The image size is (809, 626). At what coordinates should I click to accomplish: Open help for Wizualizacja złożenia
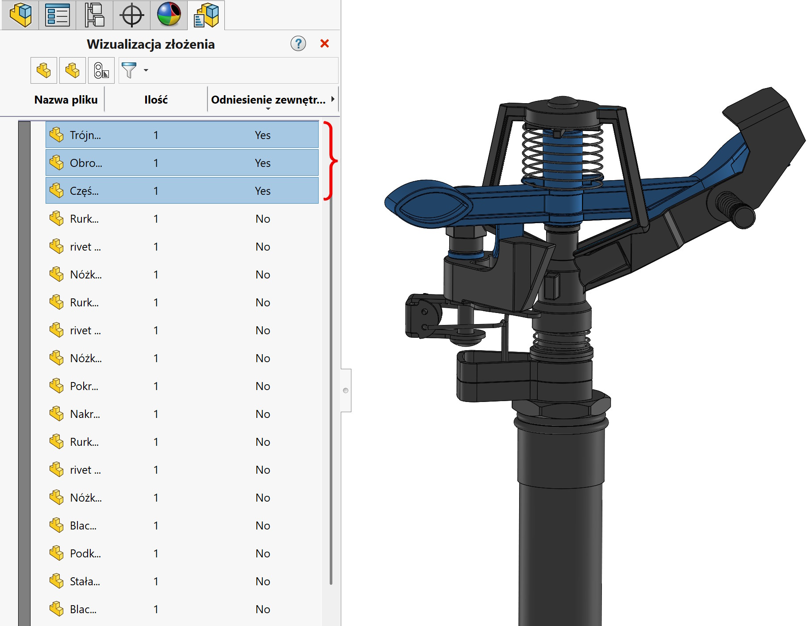[298, 43]
